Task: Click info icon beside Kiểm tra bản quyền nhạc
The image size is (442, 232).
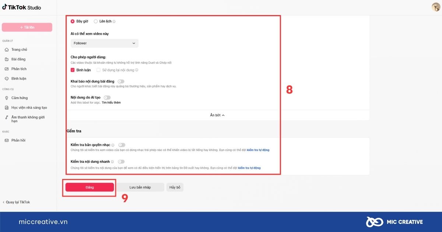Action: [113, 145]
